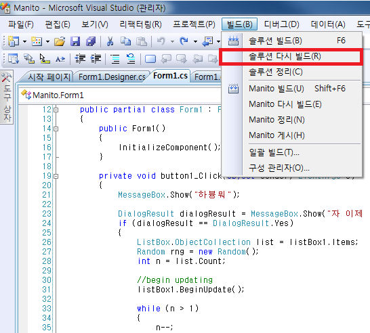Select Manito 다시 빌드(E) menu item

tap(291, 104)
